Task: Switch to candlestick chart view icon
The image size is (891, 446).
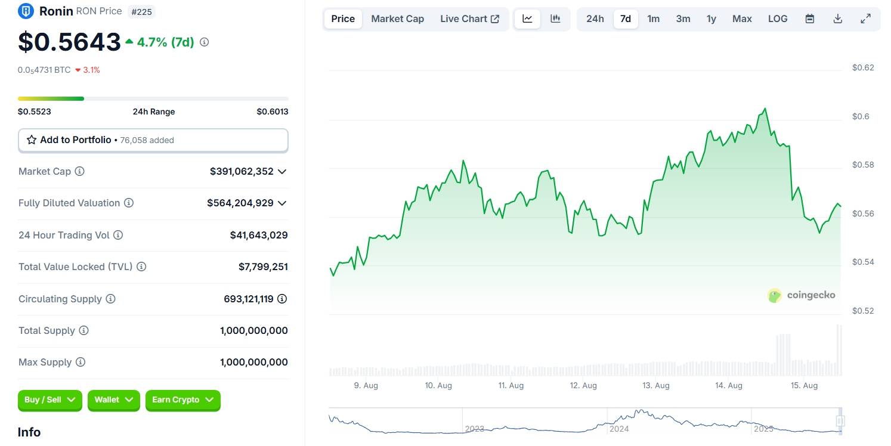Action: (x=555, y=18)
